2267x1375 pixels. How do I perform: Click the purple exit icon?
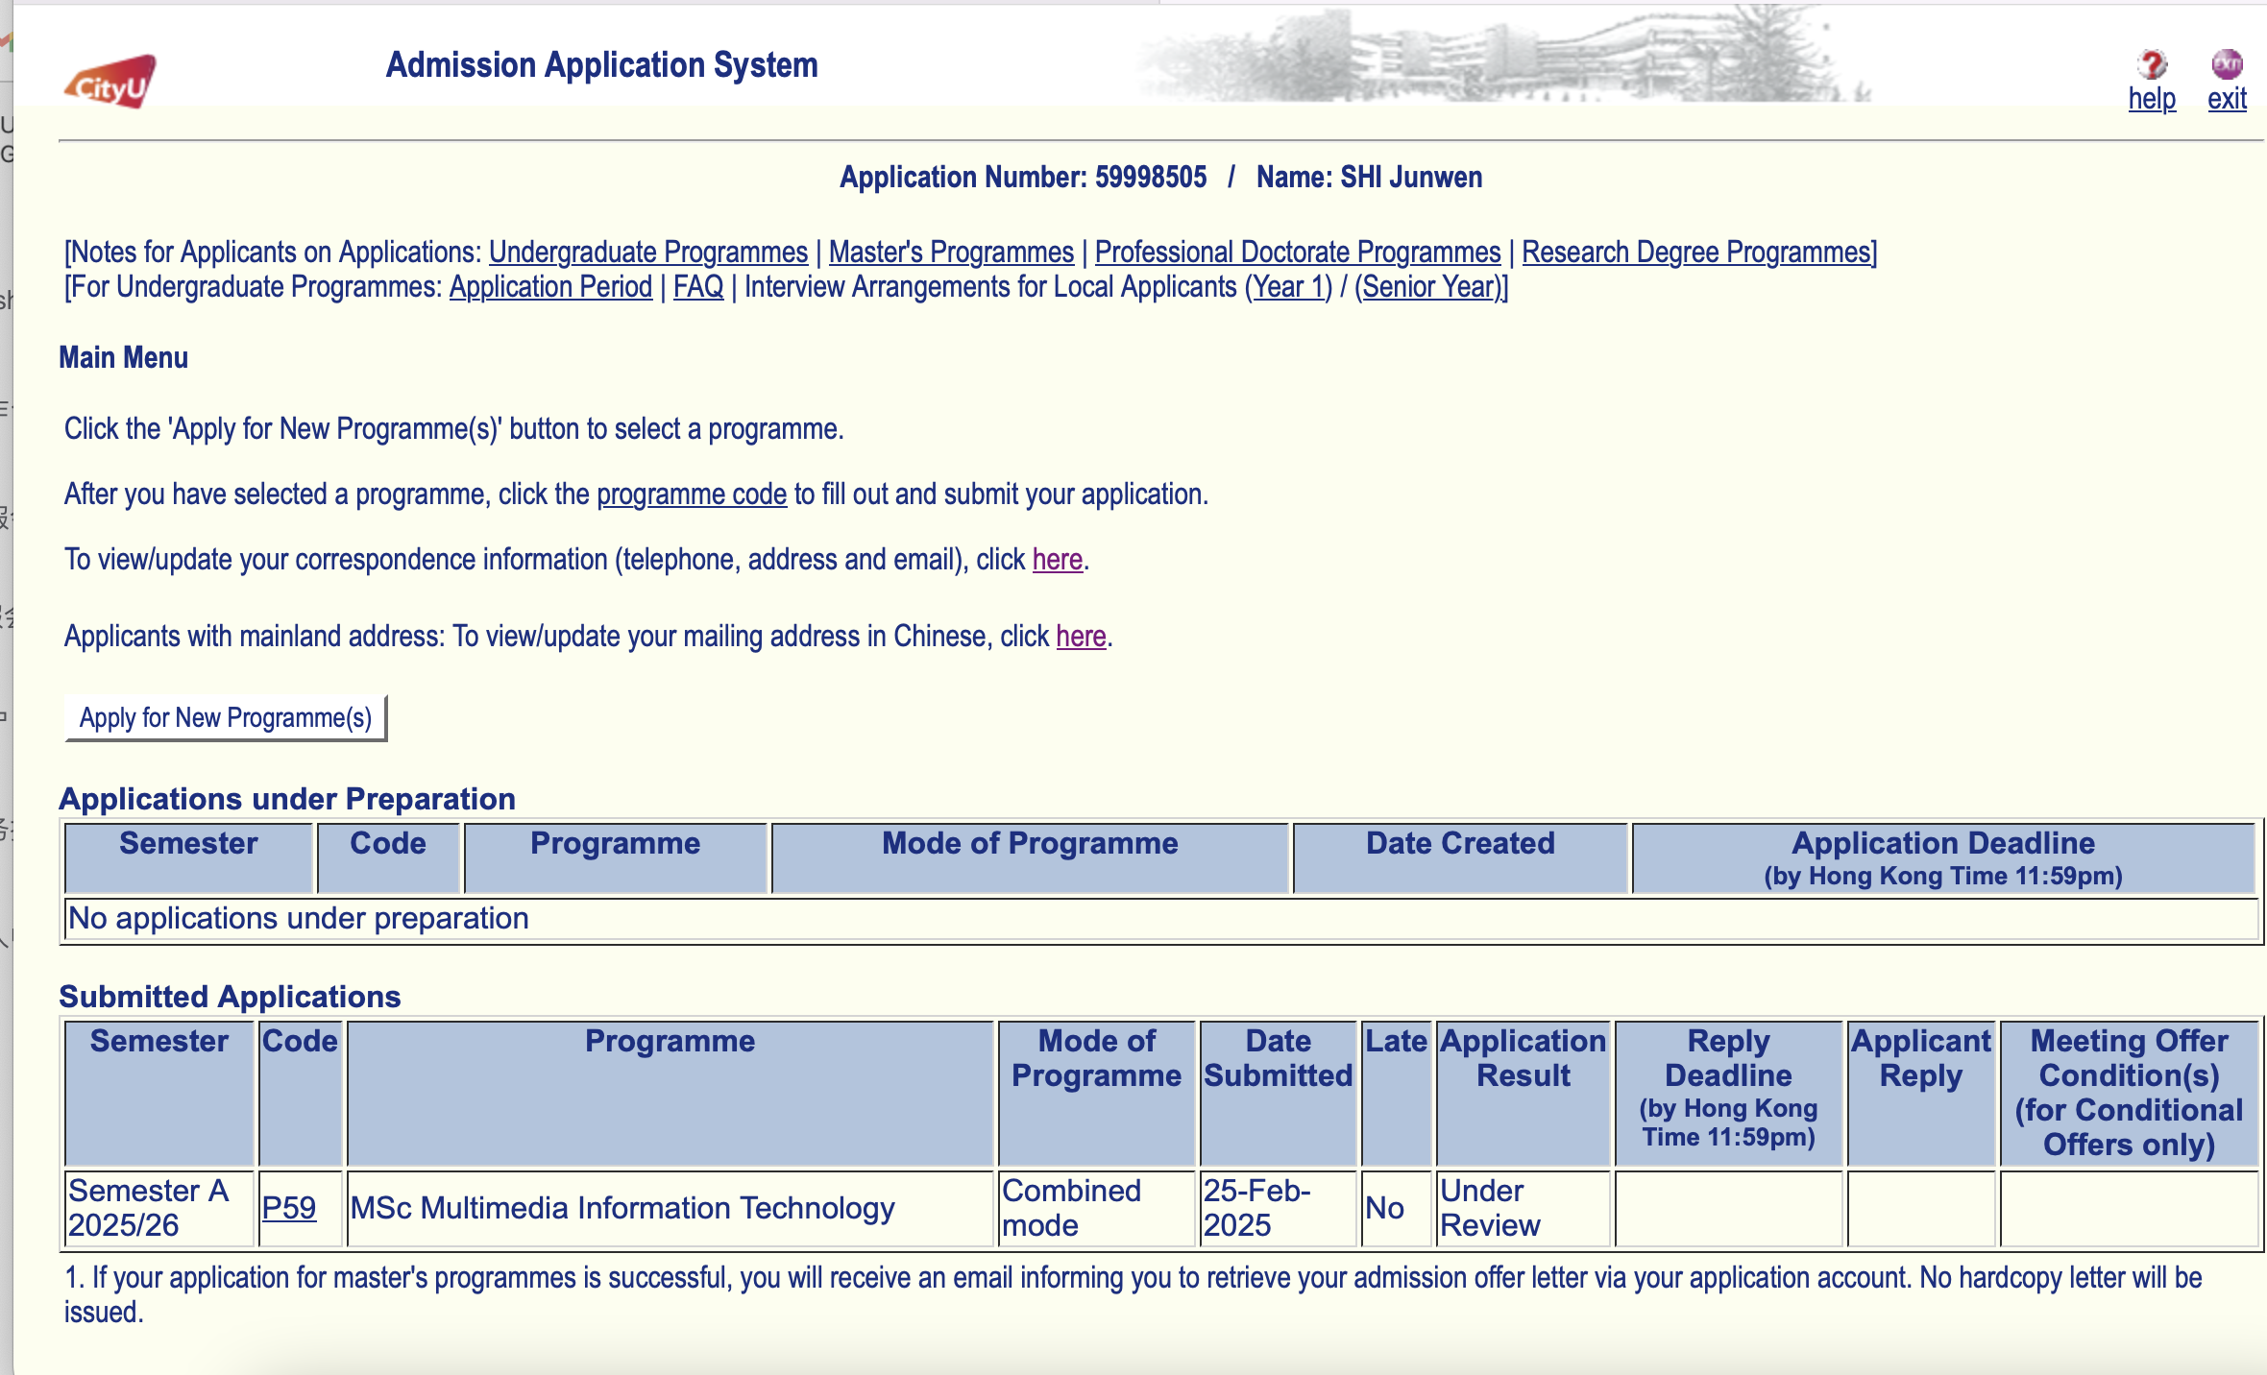(x=2226, y=64)
